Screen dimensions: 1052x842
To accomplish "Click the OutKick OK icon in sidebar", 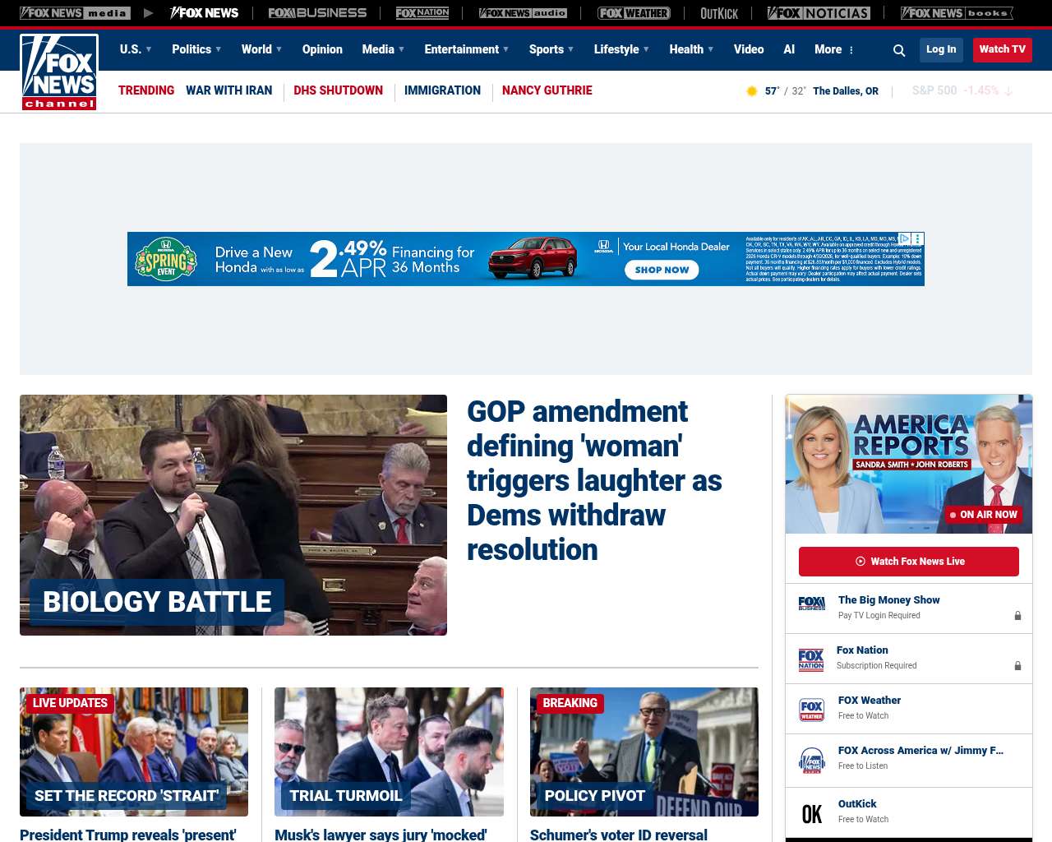I will point(812,813).
